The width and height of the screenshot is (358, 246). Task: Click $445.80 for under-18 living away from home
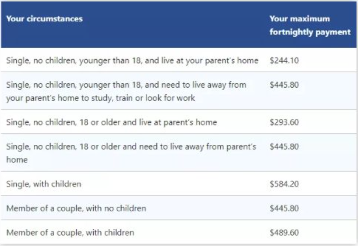[x=284, y=85]
